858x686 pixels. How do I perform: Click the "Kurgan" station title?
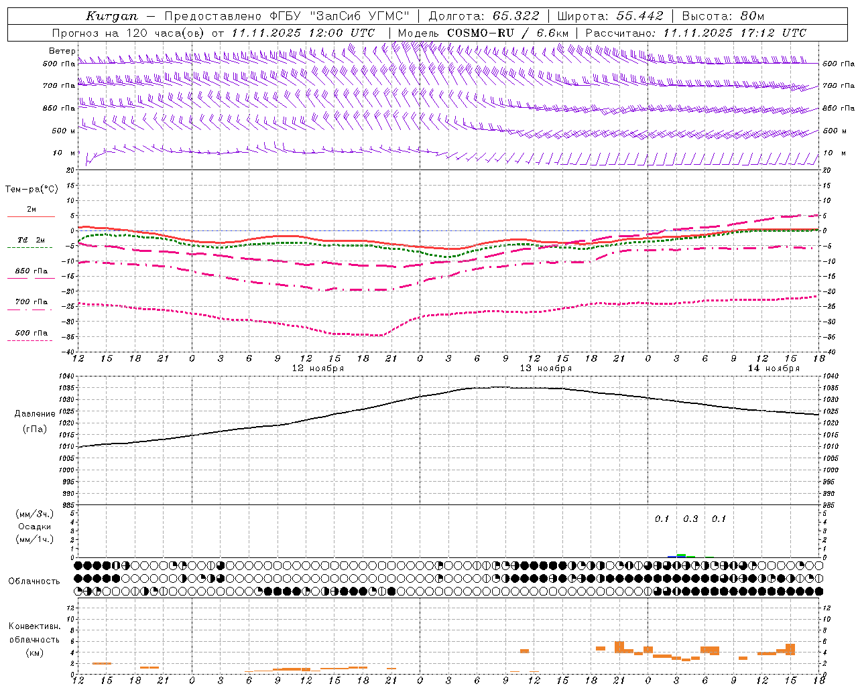coord(112,16)
